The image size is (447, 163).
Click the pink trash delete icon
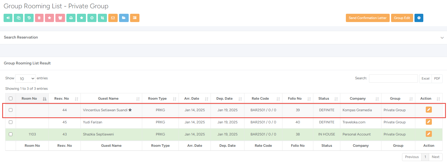[39, 18]
